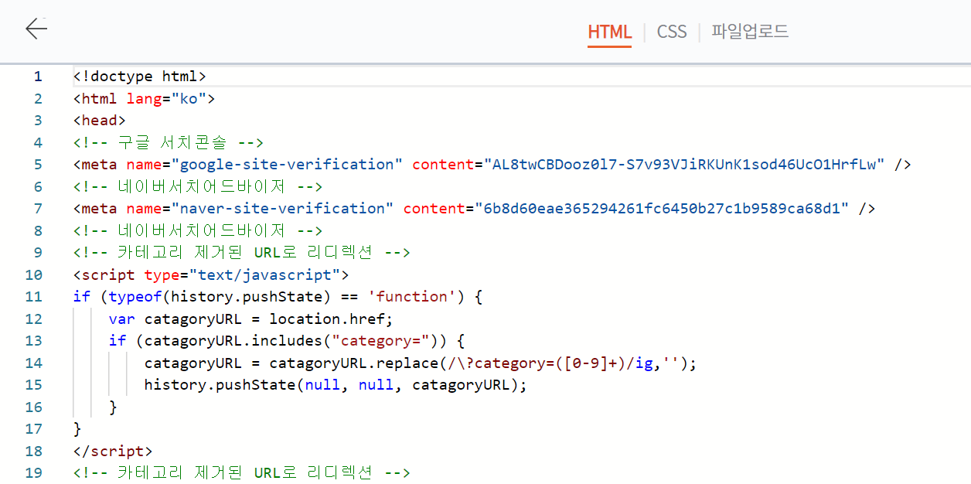Open the CSS tab

(x=672, y=32)
